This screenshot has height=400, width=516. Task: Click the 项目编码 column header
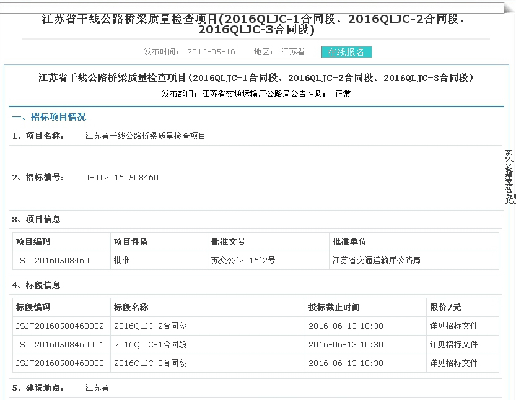point(33,241)
